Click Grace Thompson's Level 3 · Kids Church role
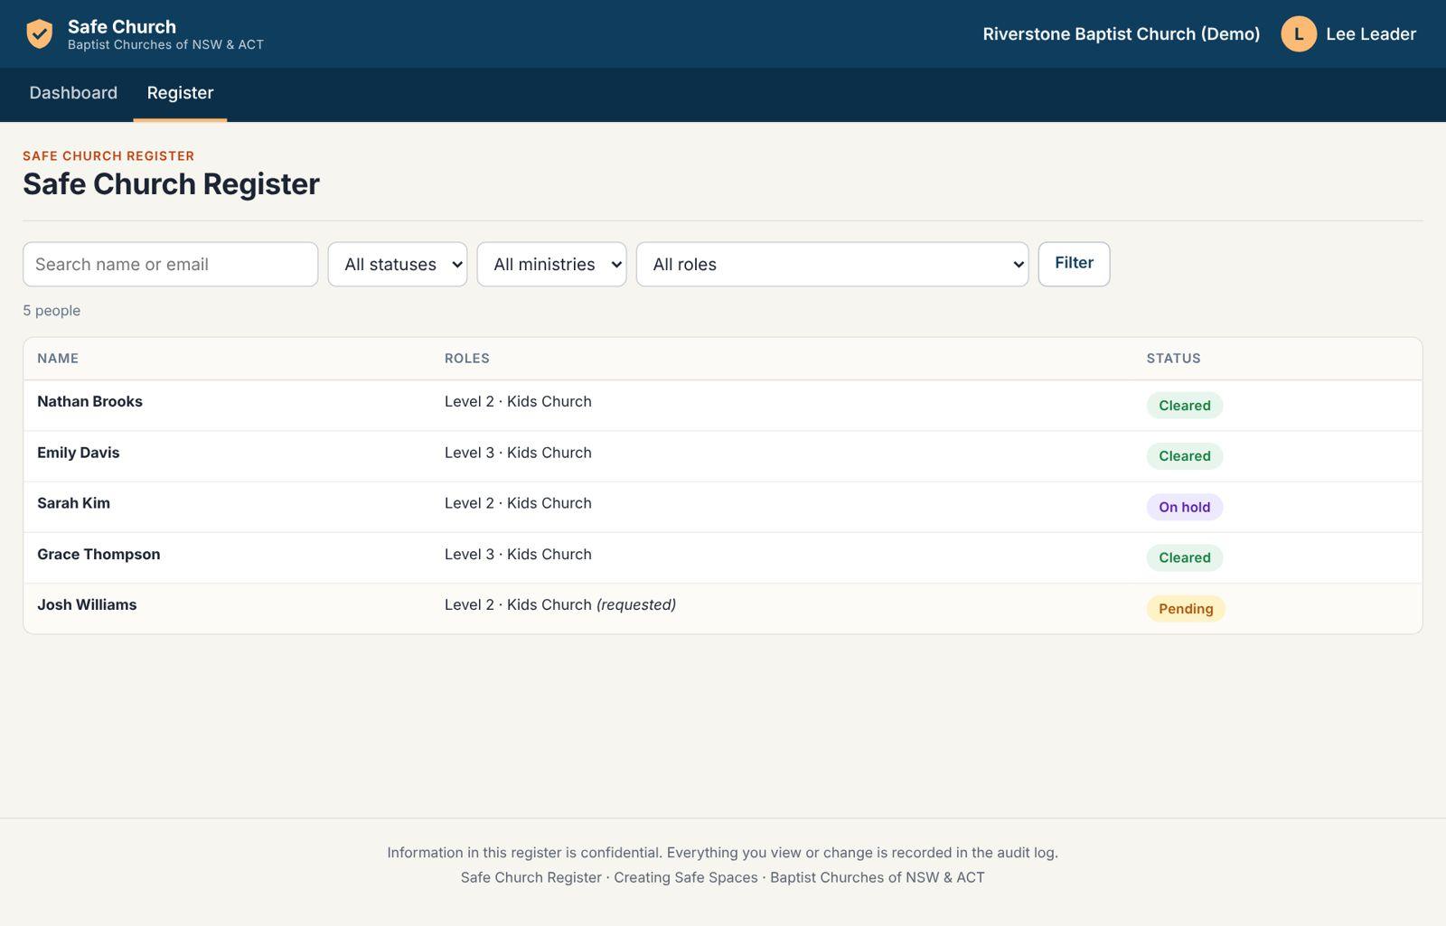 [x=518, y=554]
